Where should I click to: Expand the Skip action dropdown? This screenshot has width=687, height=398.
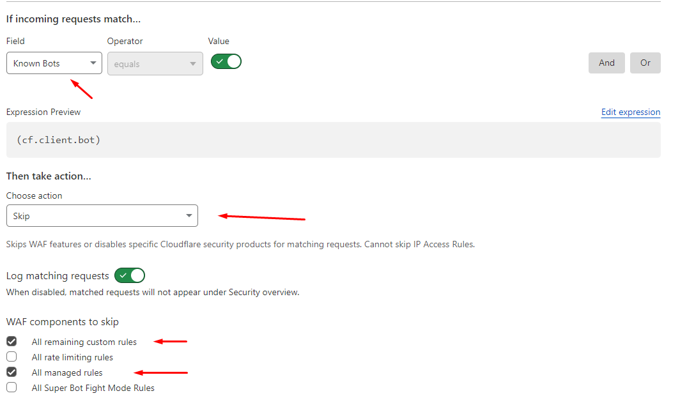click(x=102, y=215)
